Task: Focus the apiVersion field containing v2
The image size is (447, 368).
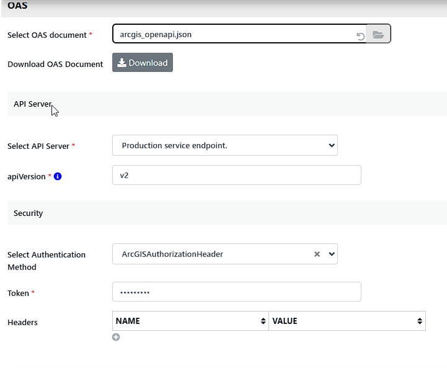Action: point(236,175)
